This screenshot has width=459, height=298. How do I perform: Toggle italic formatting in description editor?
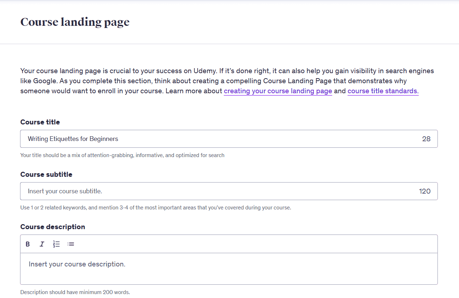(x=42, y=244)
